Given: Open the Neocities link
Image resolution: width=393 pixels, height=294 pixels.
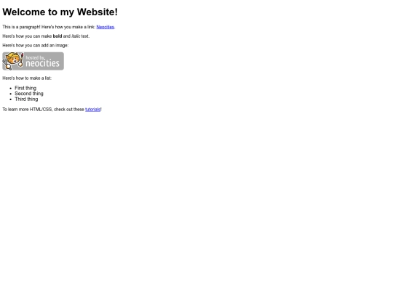Looking at the screenshot, I should point(105,27).
